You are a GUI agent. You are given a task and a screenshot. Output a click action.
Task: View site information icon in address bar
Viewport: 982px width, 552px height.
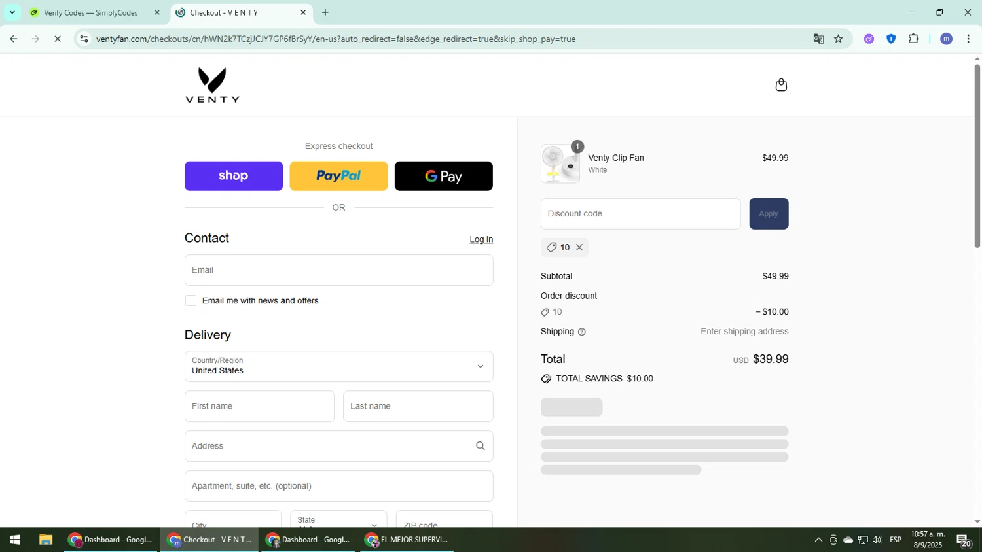point(84,39)
